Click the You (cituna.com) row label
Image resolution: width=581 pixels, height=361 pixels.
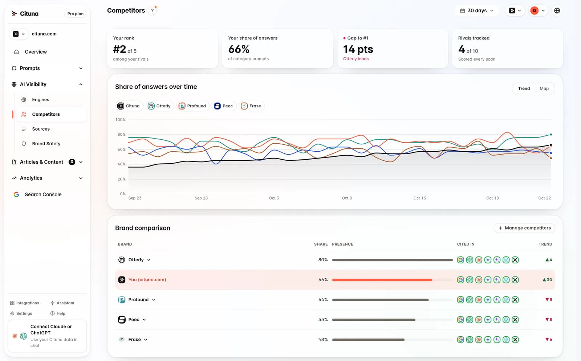coord(147,280)
